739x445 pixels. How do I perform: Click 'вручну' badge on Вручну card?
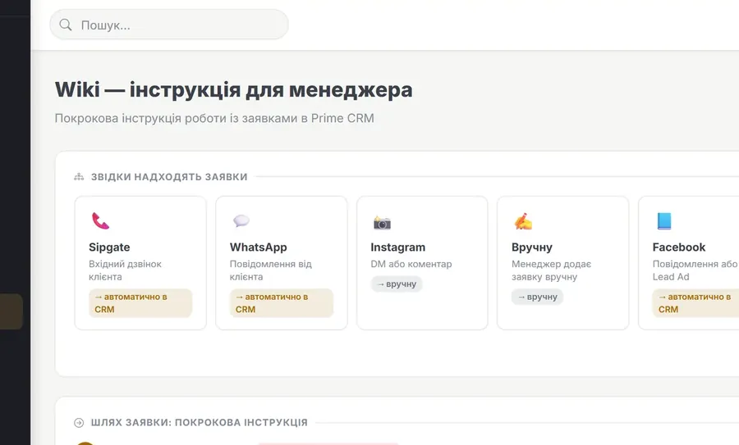click(537, 297)
